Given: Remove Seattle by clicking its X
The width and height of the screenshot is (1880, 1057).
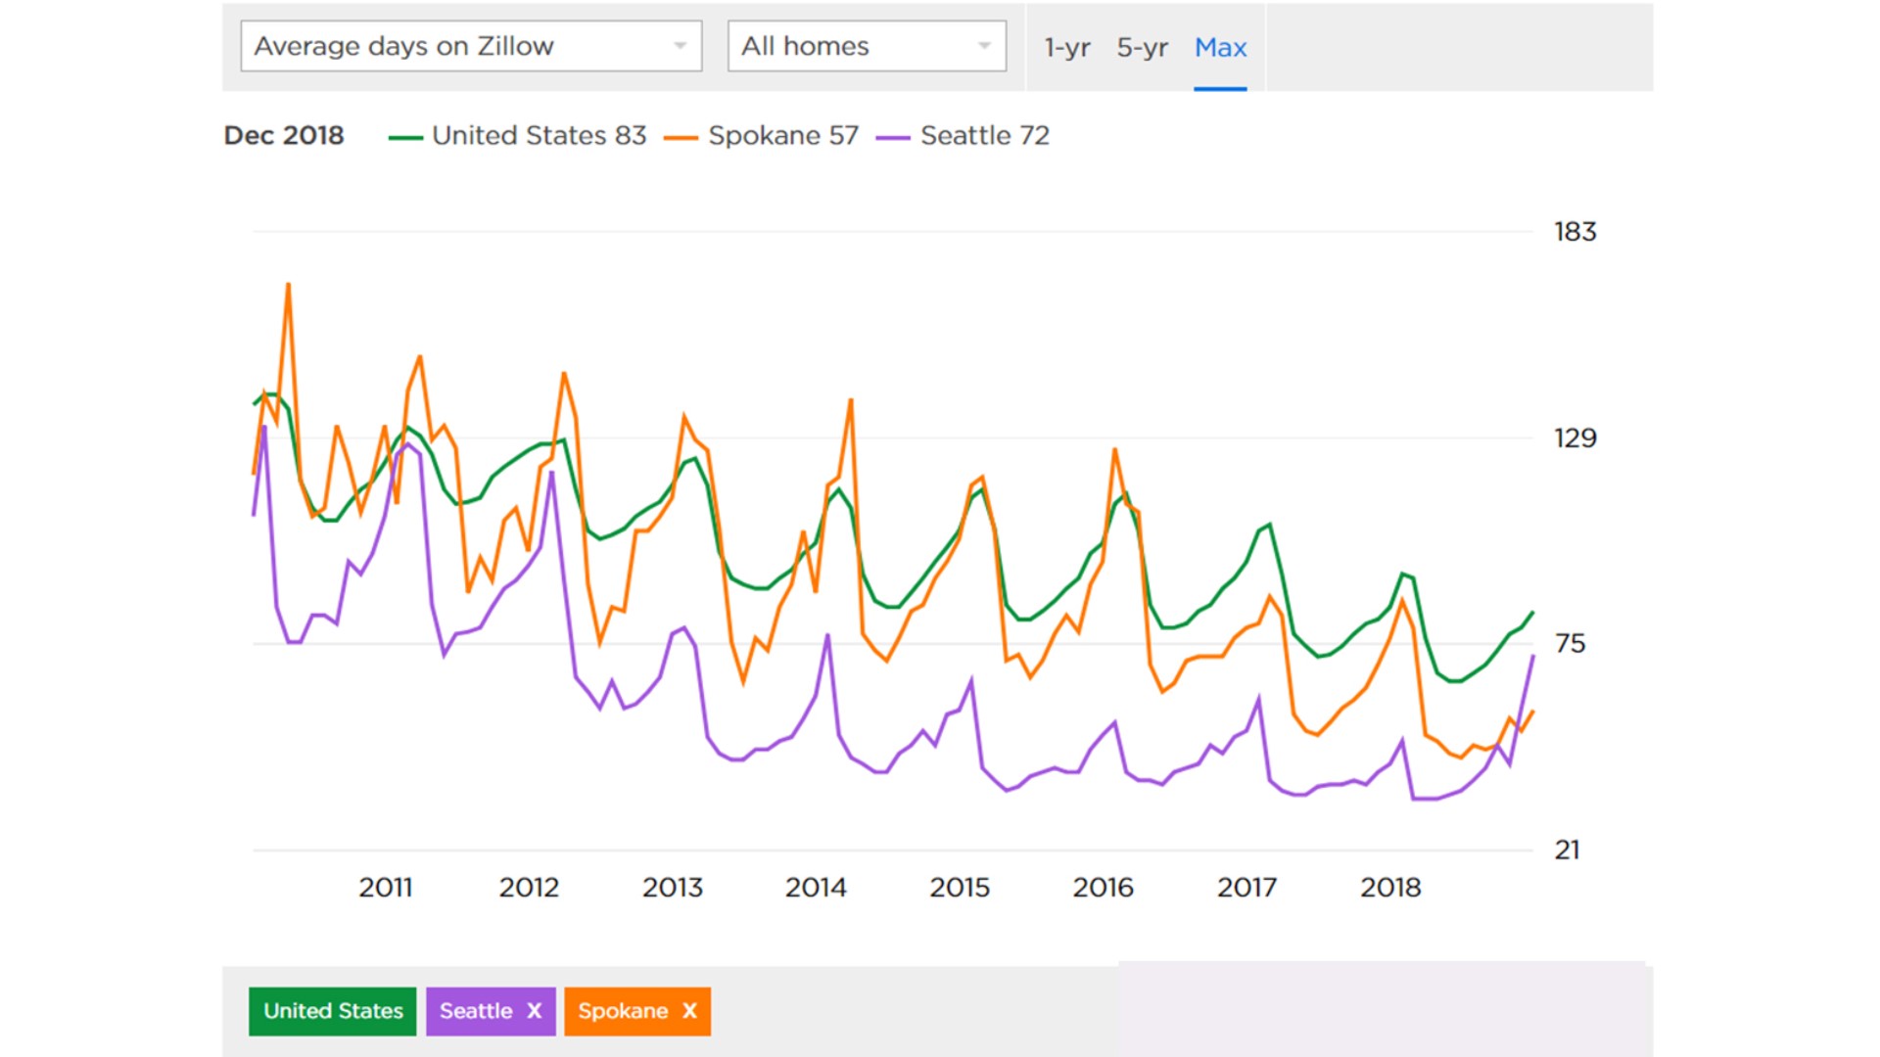Looking at the screenshot, I should coord(534,1011).
